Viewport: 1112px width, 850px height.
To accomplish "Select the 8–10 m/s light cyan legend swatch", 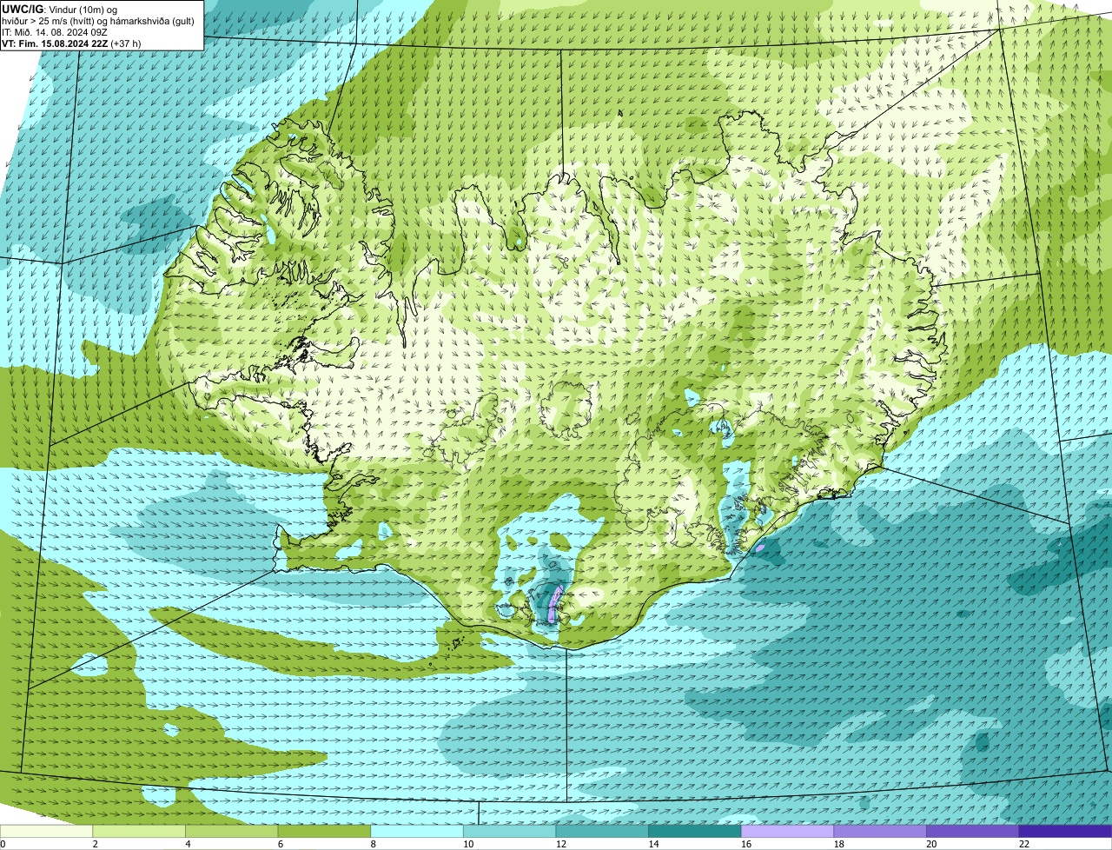I will [417, 831].
